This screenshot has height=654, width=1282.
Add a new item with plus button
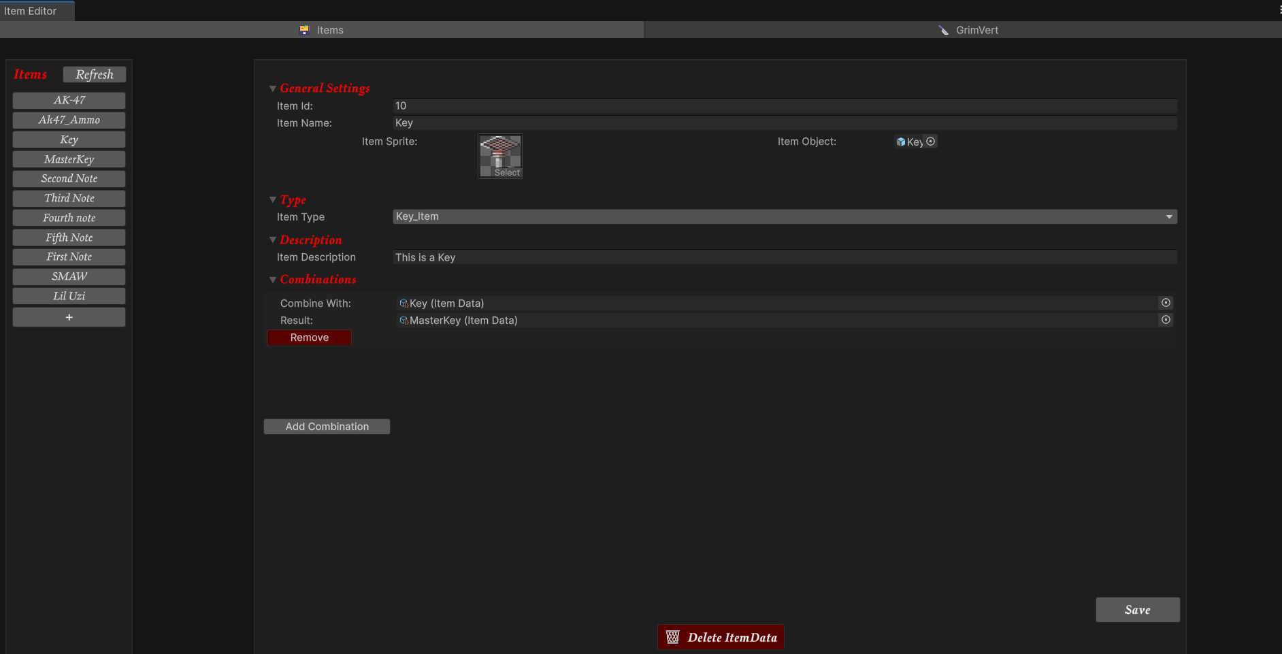click(x=69, y=317)
